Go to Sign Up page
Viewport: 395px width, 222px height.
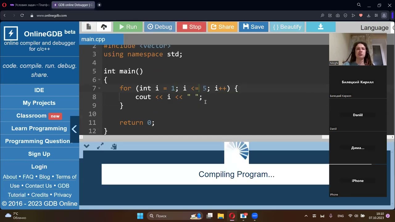click(39, 154)
